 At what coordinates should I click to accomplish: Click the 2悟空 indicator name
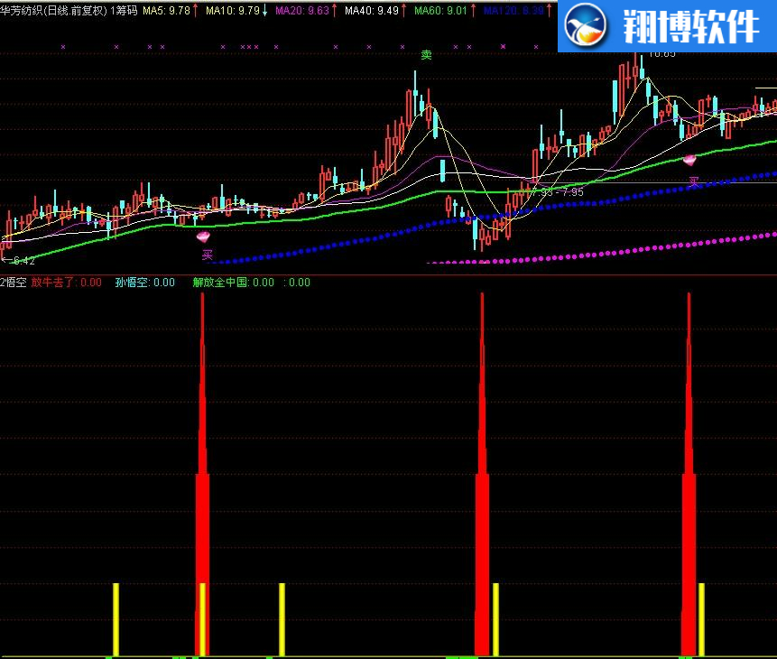(14, 283)
